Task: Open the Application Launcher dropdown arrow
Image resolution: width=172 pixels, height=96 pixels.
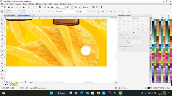Action: point(104,7)
